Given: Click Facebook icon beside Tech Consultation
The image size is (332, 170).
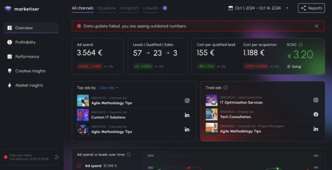Looking at the screenshot, I should point(316,114).
